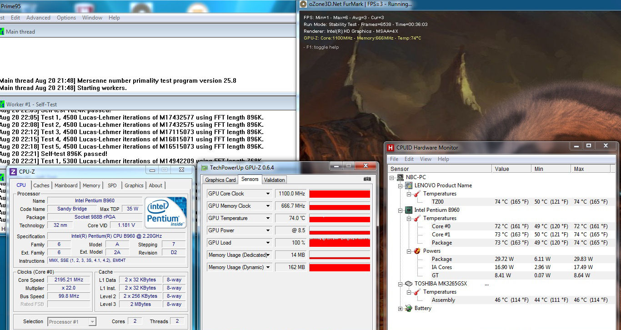Open the GPU Core Clock sensor dropdown

point(268,194)
